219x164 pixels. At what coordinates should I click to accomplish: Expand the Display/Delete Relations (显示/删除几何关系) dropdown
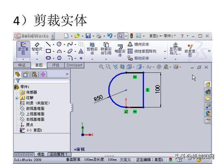click(x=176, y=59)
